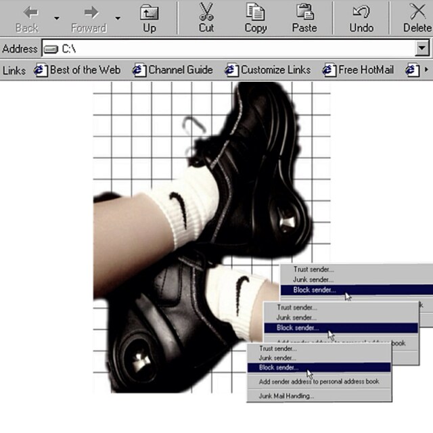Click the Undo toolbar icon
This screenshot has width=433, height=433.
(361, 12)
